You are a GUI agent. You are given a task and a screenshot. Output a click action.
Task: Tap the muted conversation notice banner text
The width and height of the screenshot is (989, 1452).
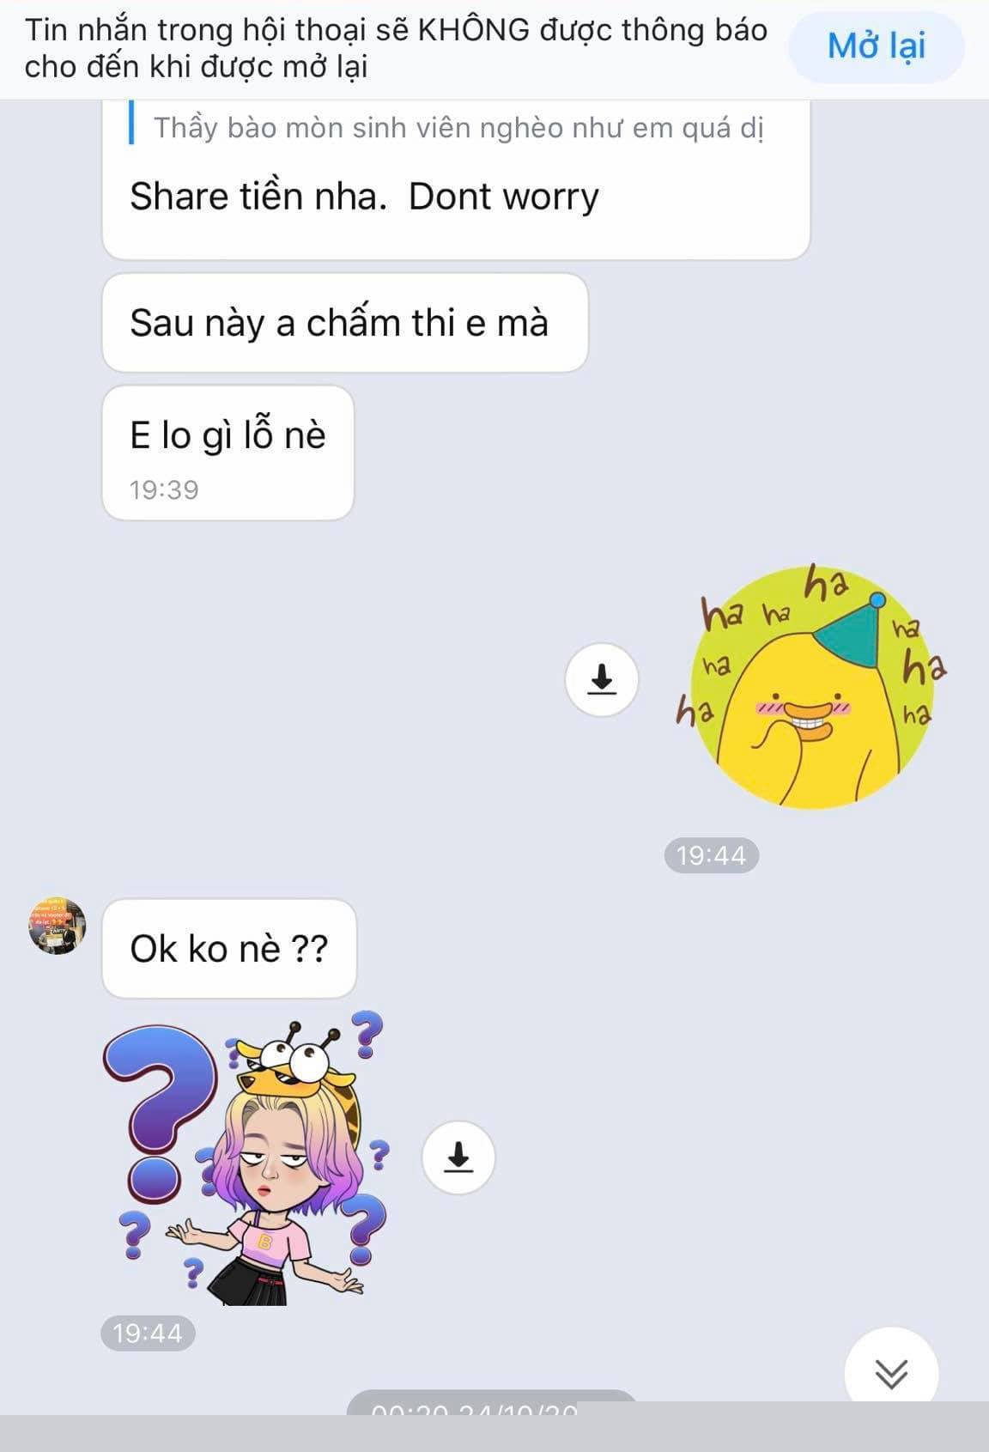tap(395, 48)
